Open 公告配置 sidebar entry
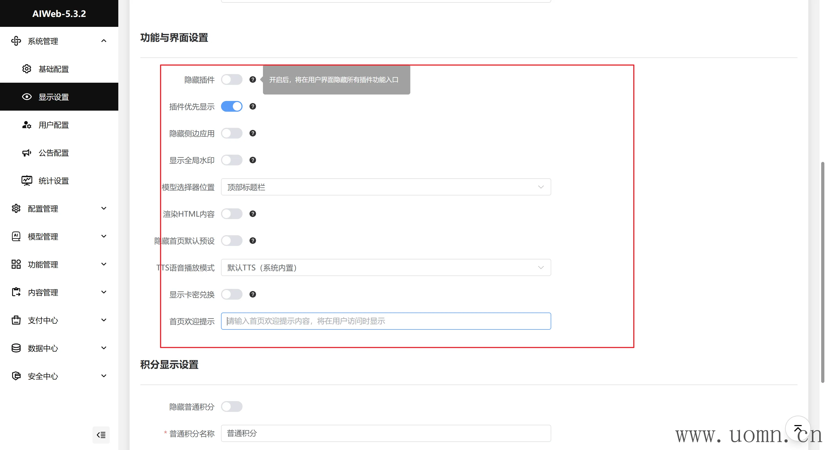The width and height of the screenshot is (826, 450). click(54, 153)
